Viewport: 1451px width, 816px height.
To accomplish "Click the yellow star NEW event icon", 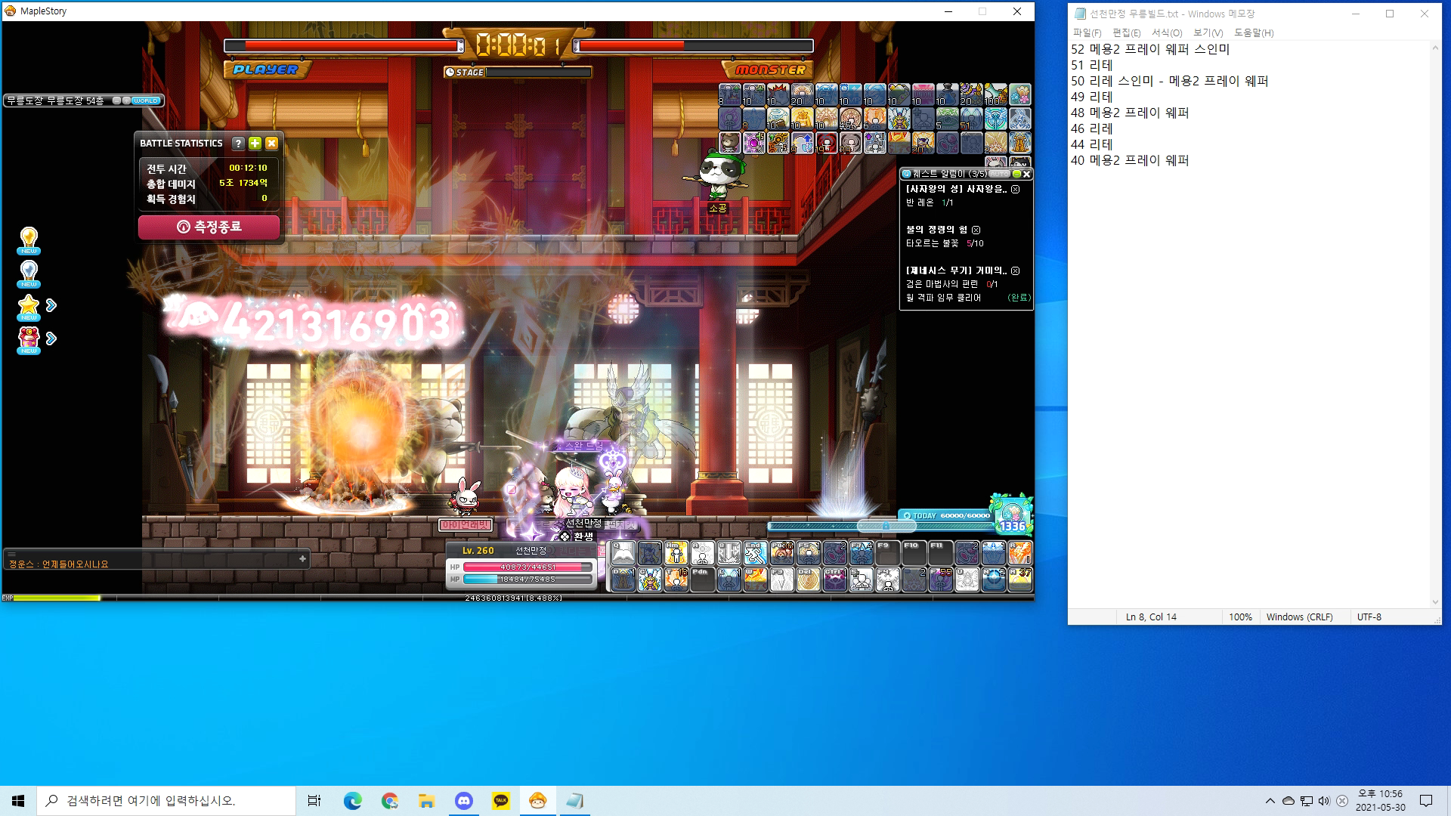I will pyautogui.click(x=29, y=307).
